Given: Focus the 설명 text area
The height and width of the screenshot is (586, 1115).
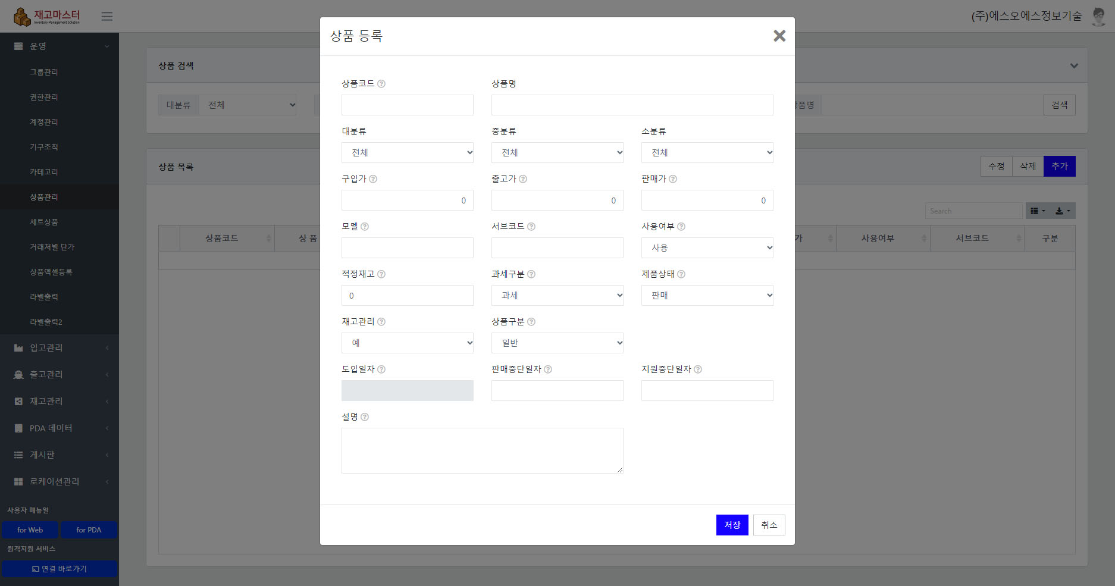Looking at the screenshot, I should 483,451.
